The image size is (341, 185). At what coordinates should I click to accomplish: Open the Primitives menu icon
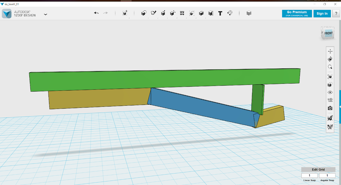pos(144,13)
